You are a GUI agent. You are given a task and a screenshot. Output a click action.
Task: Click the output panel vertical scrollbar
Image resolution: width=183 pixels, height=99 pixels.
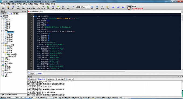coord(182,89)
